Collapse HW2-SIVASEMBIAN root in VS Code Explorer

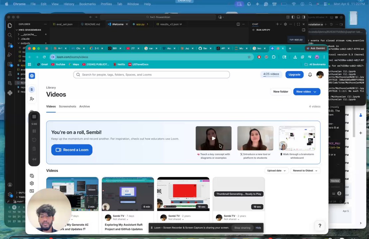29,30
